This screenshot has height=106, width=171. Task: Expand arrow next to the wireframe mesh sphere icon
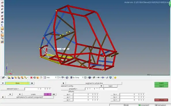point(88,78)
